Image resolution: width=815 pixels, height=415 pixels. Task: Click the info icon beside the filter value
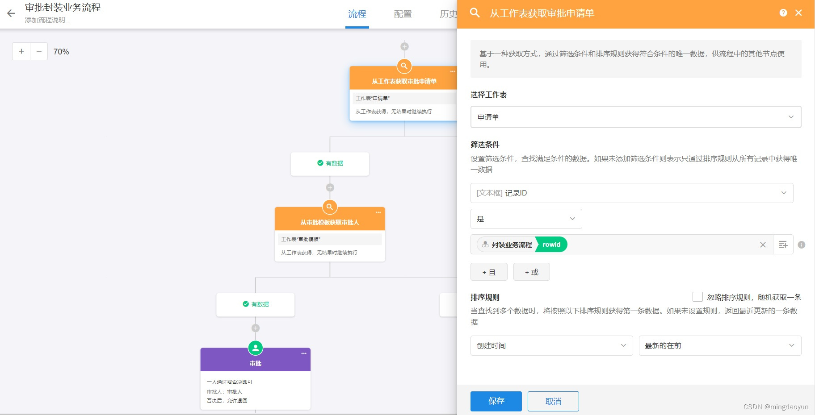tap(802, 245)
